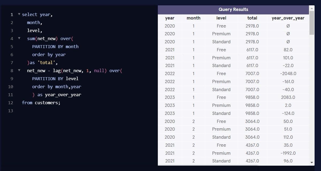Select the -2048.0 year_over_year value
The image size is (321, 171).
288,73
